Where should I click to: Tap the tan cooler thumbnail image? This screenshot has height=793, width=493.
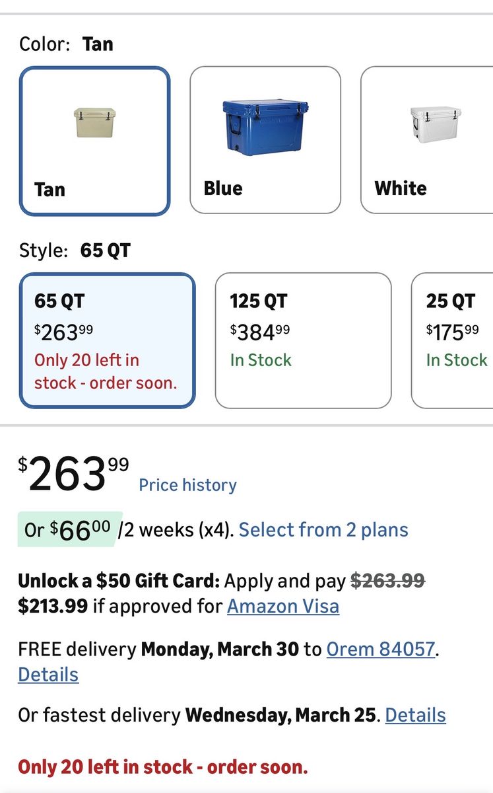click(x=94, y=122)
